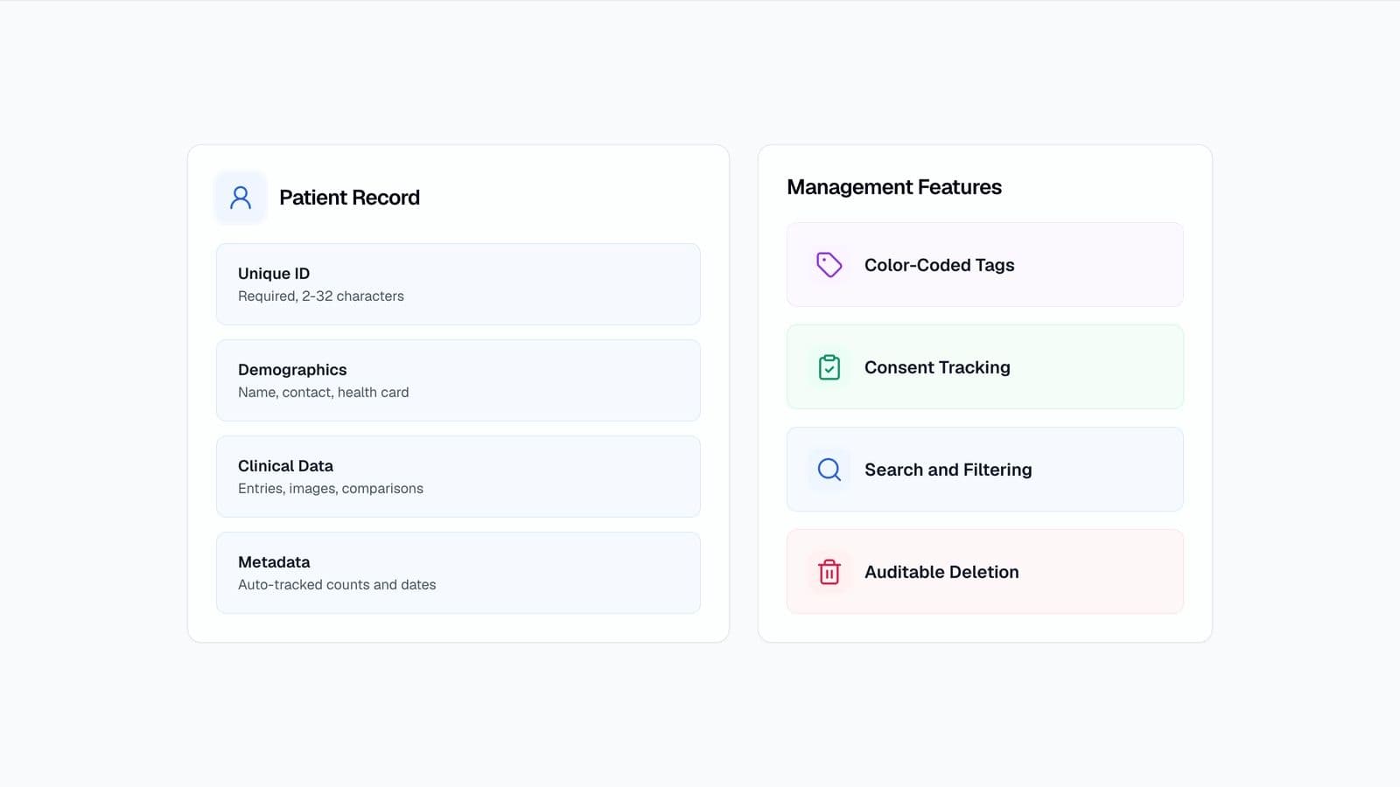The height and width of the screenshot is (787, 1400).
Task: Click the blue magnifying glass icon
Action: point(829,470)
